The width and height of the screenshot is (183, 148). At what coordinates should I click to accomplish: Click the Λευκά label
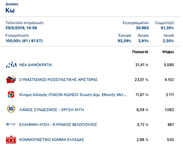click(169, 36)
